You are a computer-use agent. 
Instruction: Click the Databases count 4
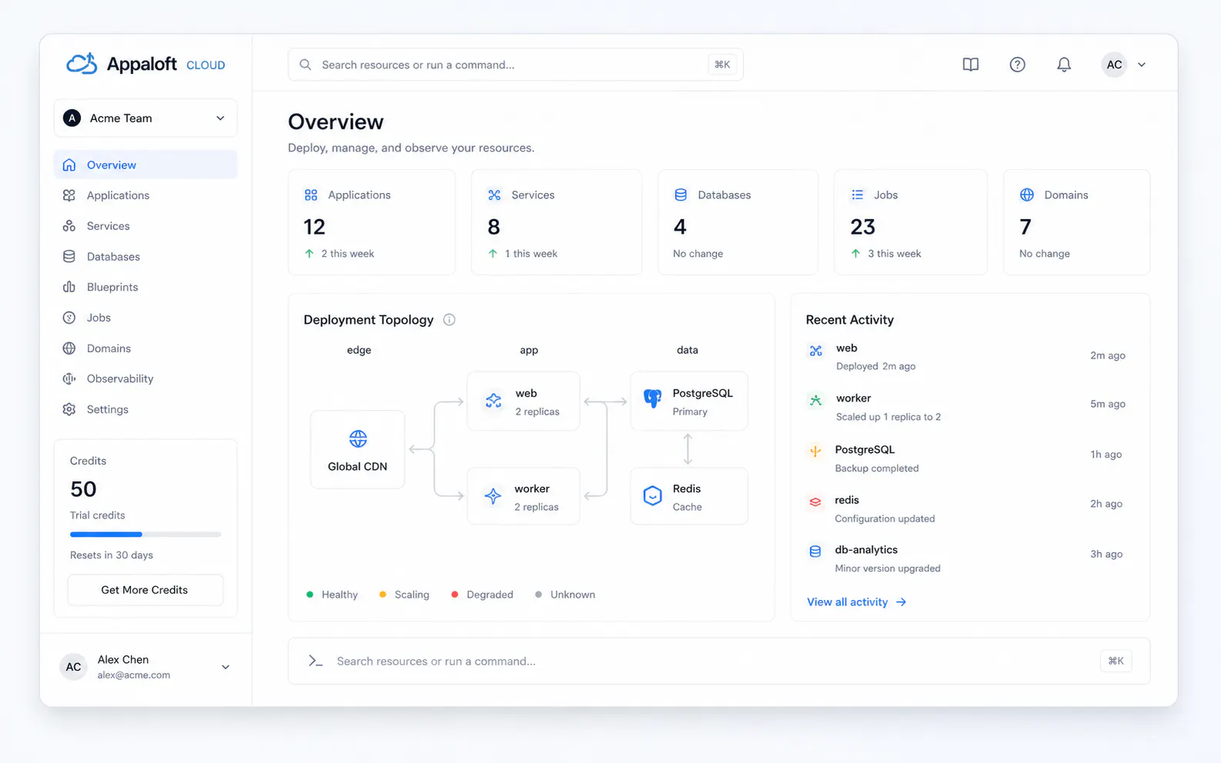tap(680, 227)
